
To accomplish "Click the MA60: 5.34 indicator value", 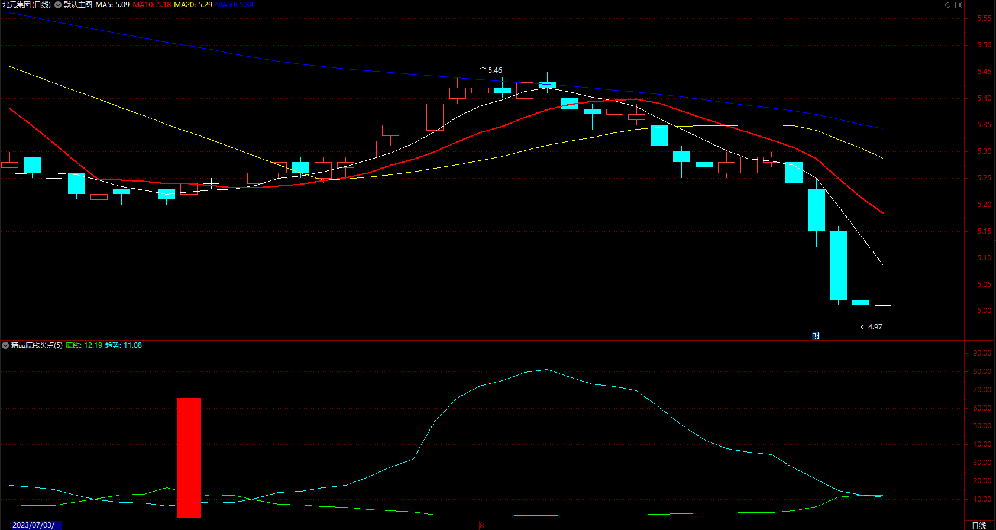I will pos(234,5).
